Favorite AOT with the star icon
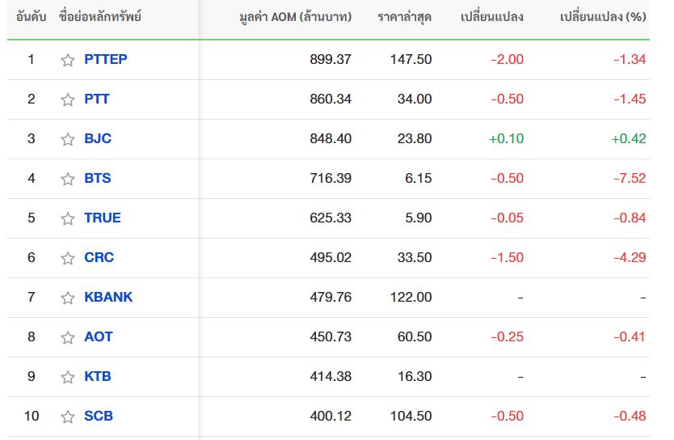674x440 pixels. coord(68,337)
